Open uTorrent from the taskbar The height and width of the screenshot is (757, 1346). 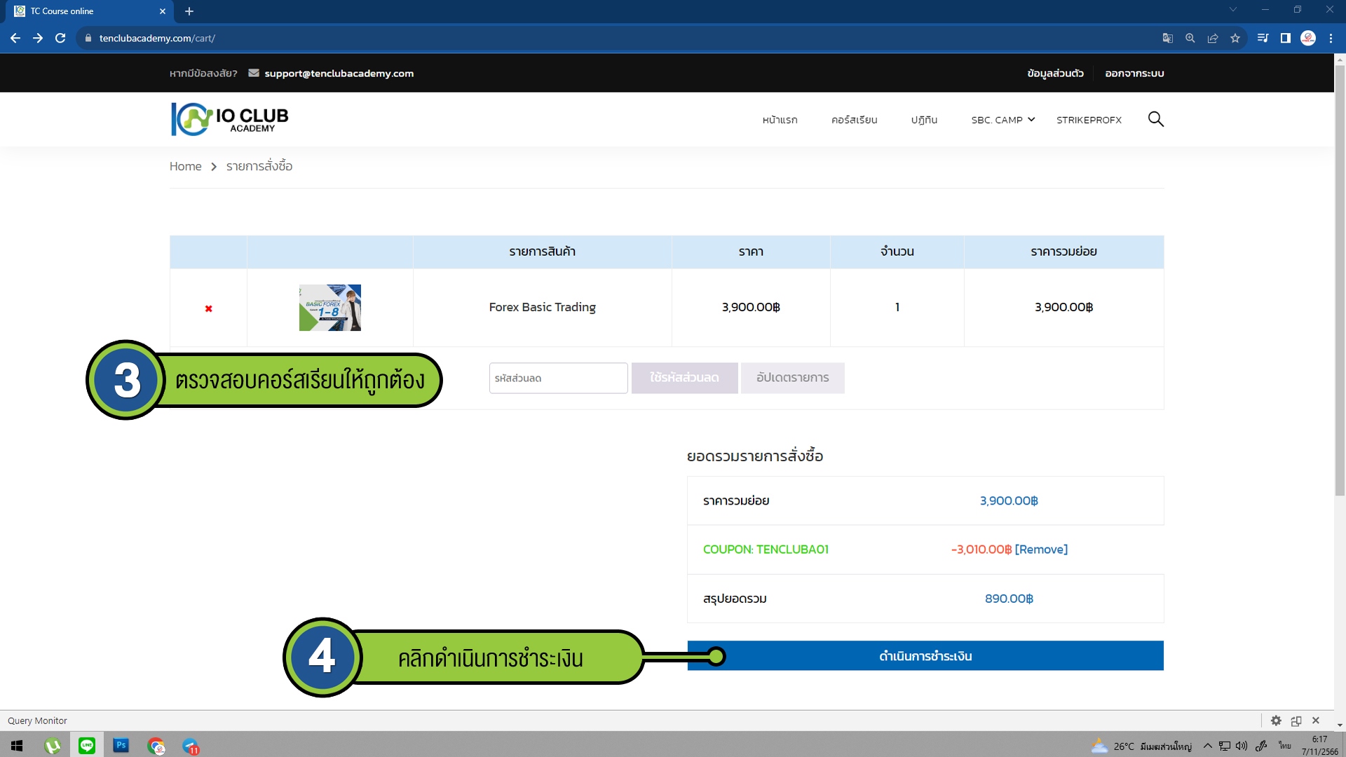point(53,746)
